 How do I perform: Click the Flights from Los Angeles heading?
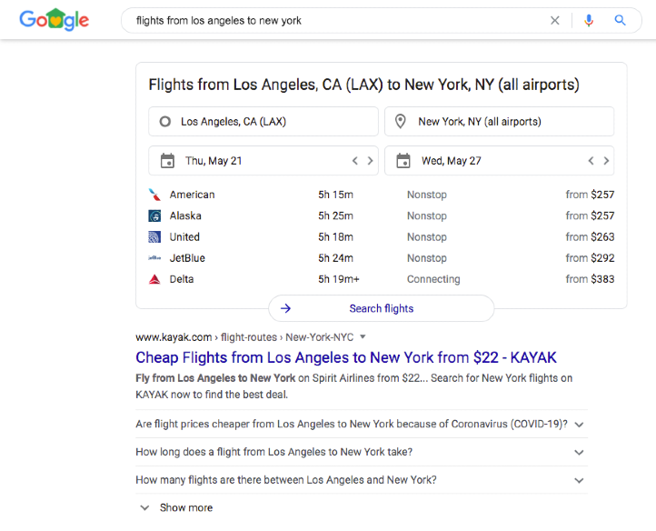tap(364, 85)
